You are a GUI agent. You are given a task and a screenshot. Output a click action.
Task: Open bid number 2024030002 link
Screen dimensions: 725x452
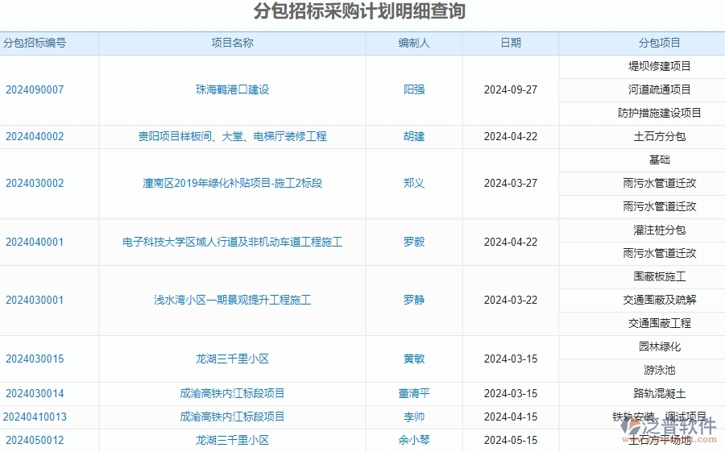coord(35,183)
